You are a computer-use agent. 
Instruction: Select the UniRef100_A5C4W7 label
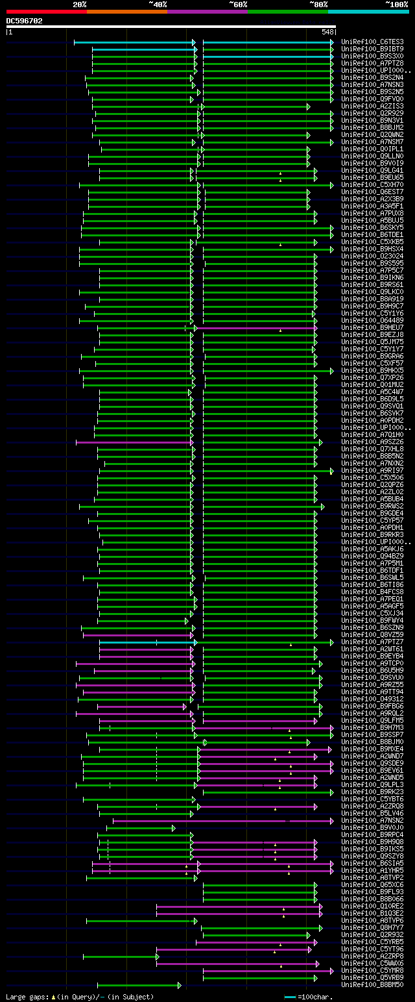(372, 392)
